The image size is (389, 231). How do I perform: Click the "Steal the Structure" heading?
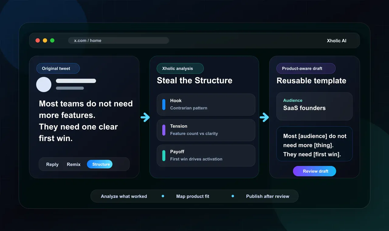pyautogui.click(x=194, y=81)
